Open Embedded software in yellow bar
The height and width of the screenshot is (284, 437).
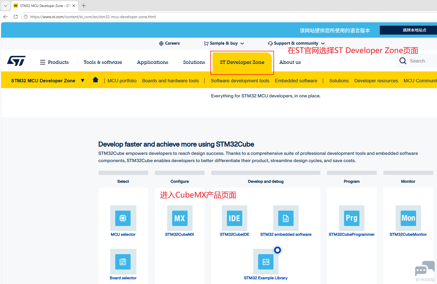click(x=296, y=81)
